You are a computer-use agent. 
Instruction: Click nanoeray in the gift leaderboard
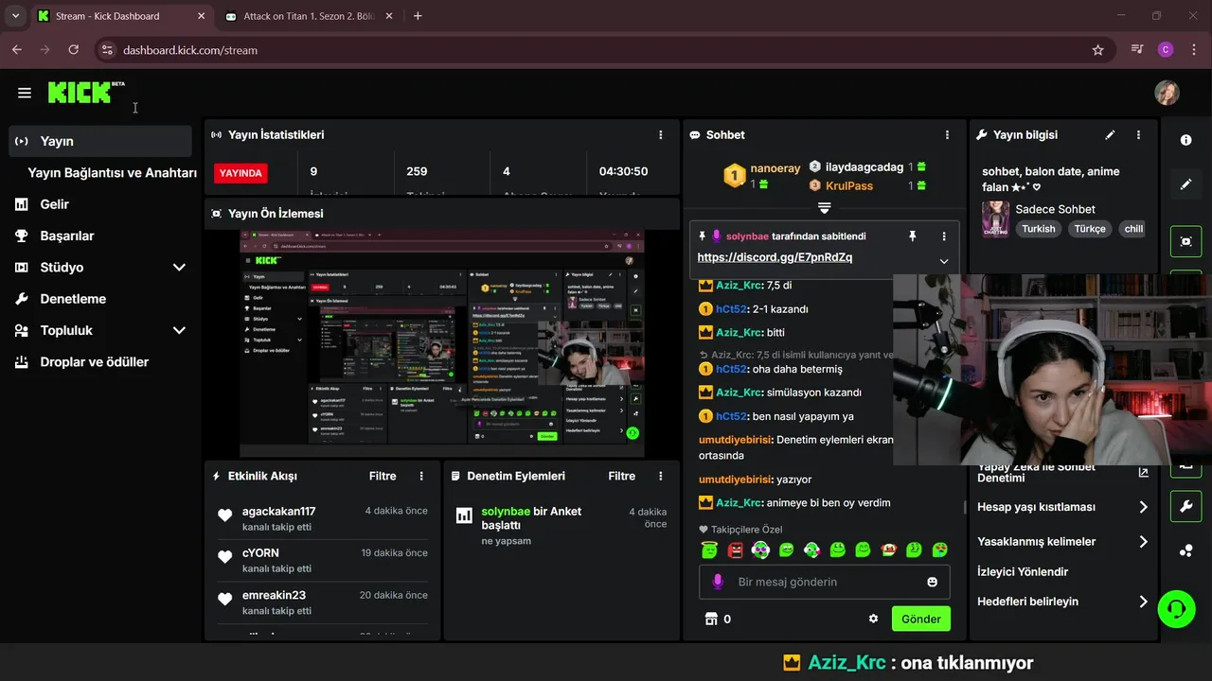[x=775, y=168]
